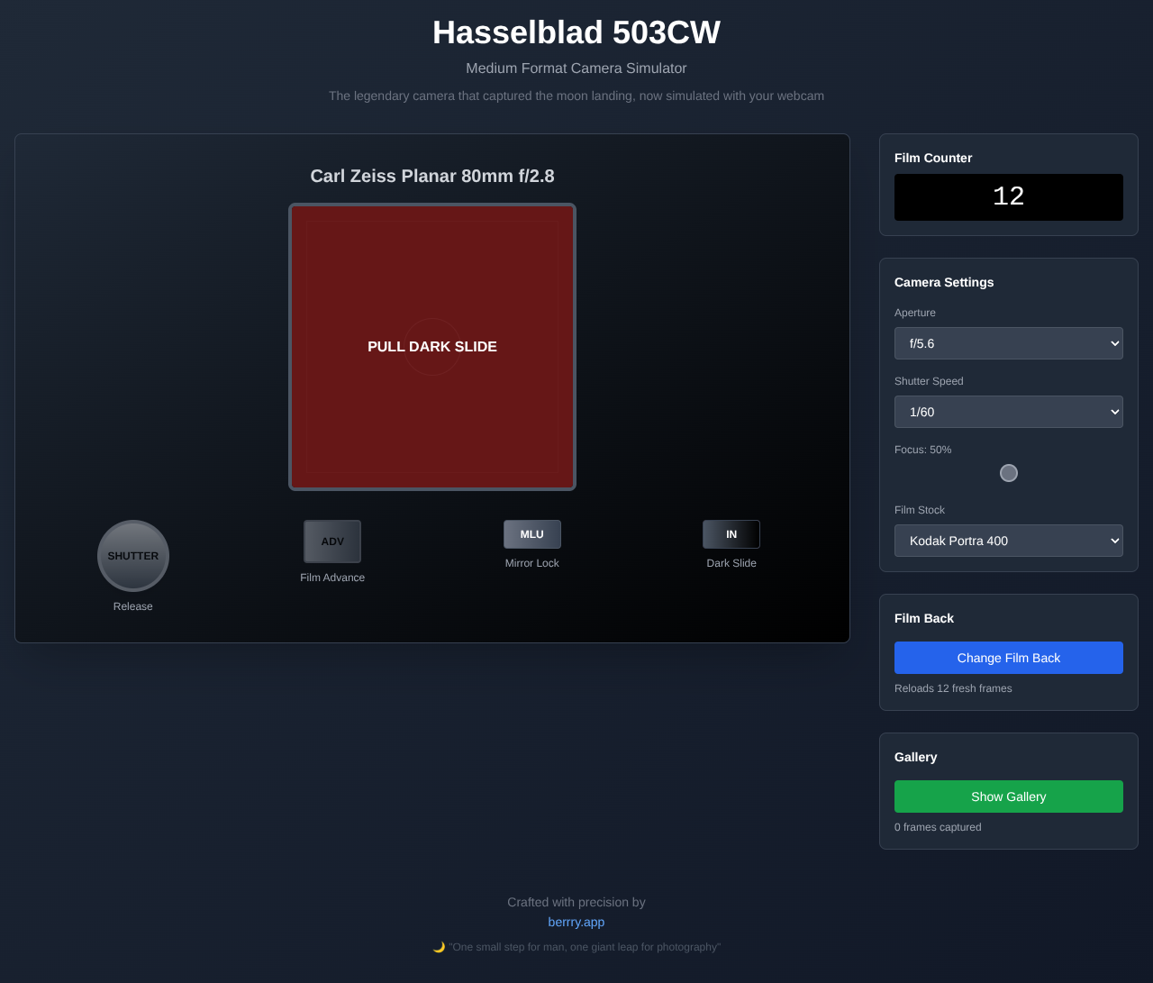Viewport: 1153px width, 983px height.
Task: Toggle the shutter Release control
Action: coord(132,556)
